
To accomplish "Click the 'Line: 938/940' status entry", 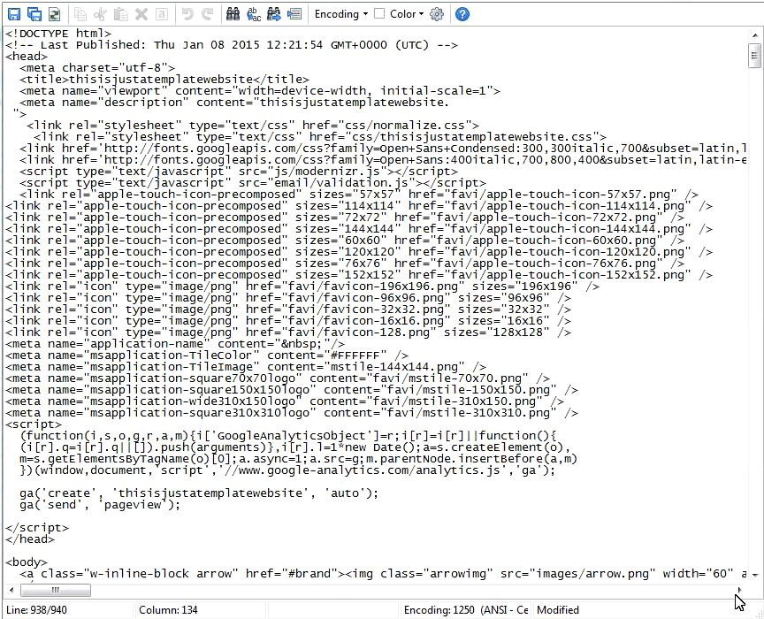I will tap(36, 610).
